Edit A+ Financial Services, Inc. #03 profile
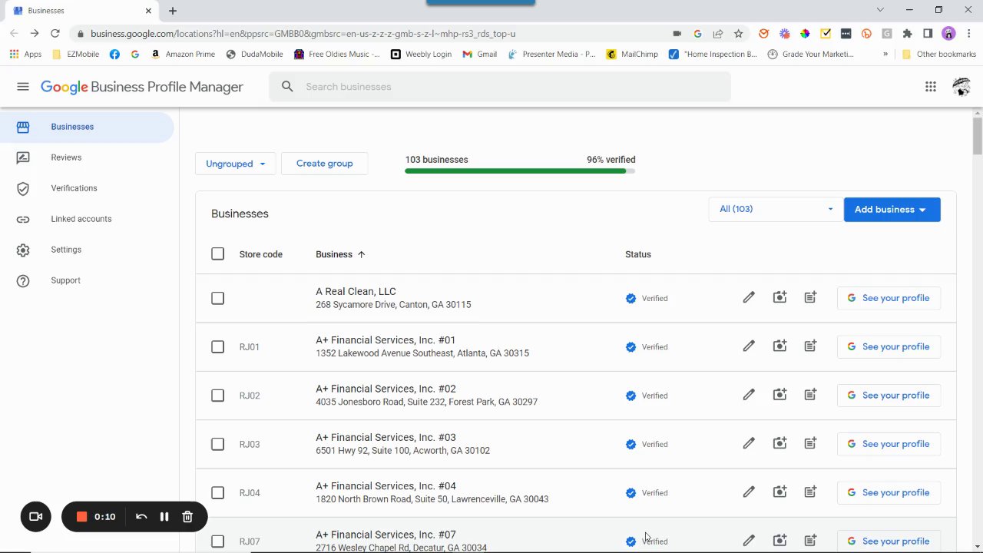The width and height of the screenshot is (983, 553). pyautogui.click(x=749, y=444)
